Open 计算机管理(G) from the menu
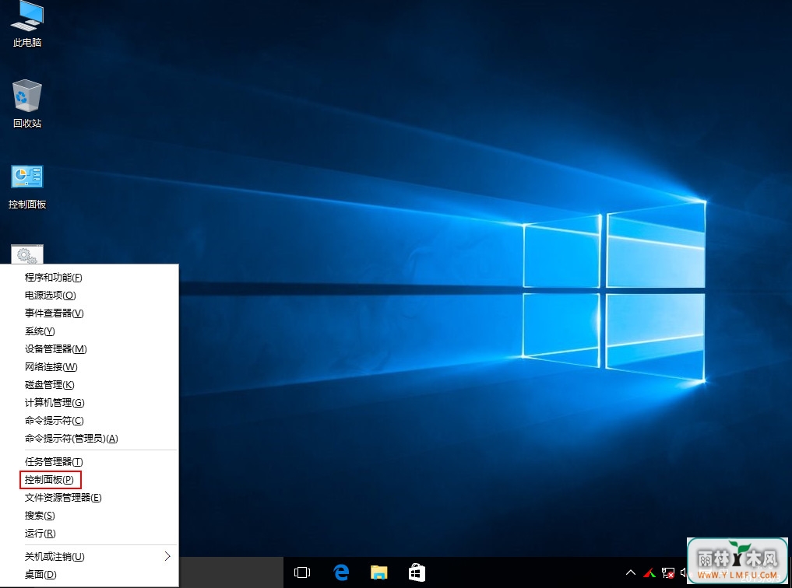Screen dimensions: 792x588 [90, 402]
